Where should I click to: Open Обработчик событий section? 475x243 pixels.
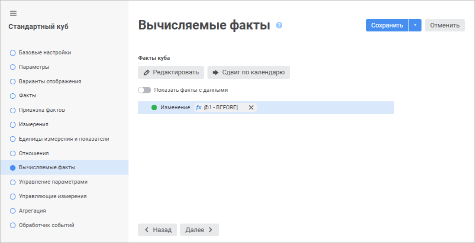[x=46, y=225]
